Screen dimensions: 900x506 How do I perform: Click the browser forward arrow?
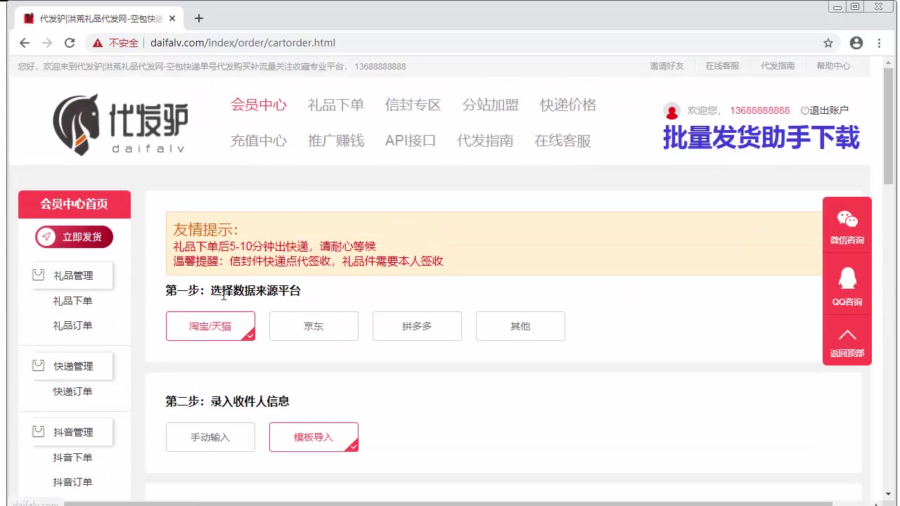(47, 43)
